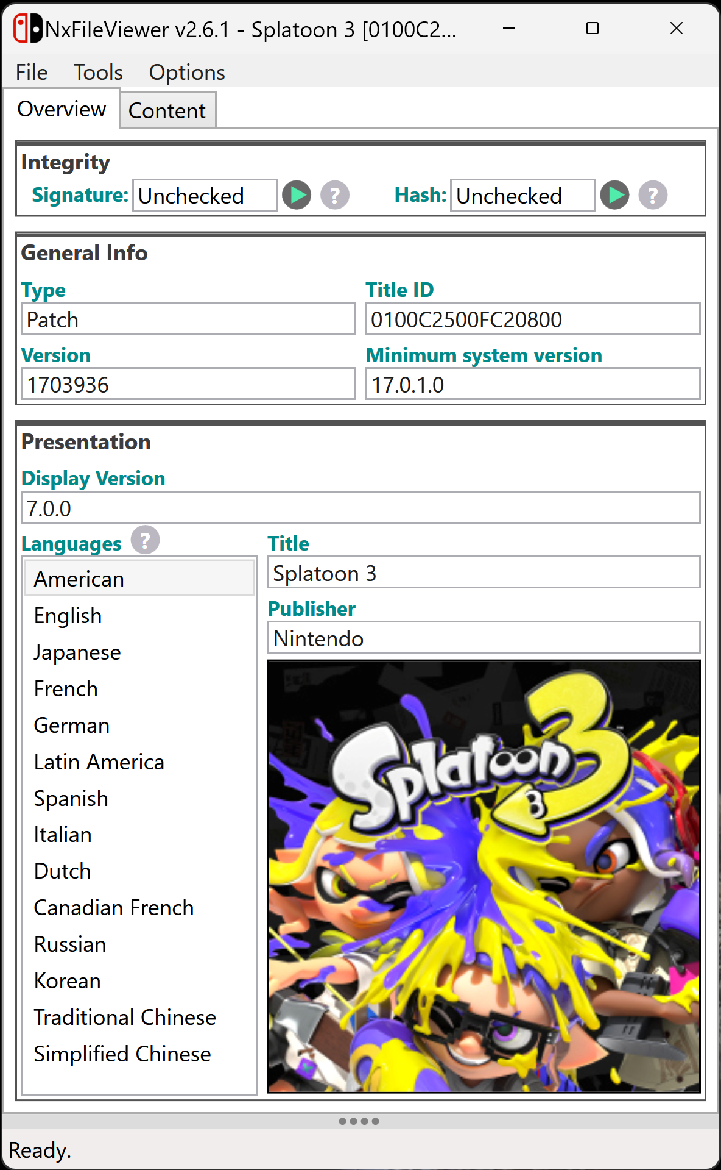
Task: Run the Signature integrity check
Action: pyautogui.click(x=297, y=195)
